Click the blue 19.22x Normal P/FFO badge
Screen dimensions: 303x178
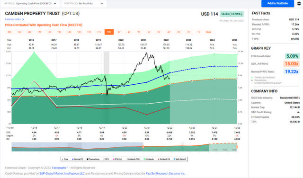click(x=292, y=71)
